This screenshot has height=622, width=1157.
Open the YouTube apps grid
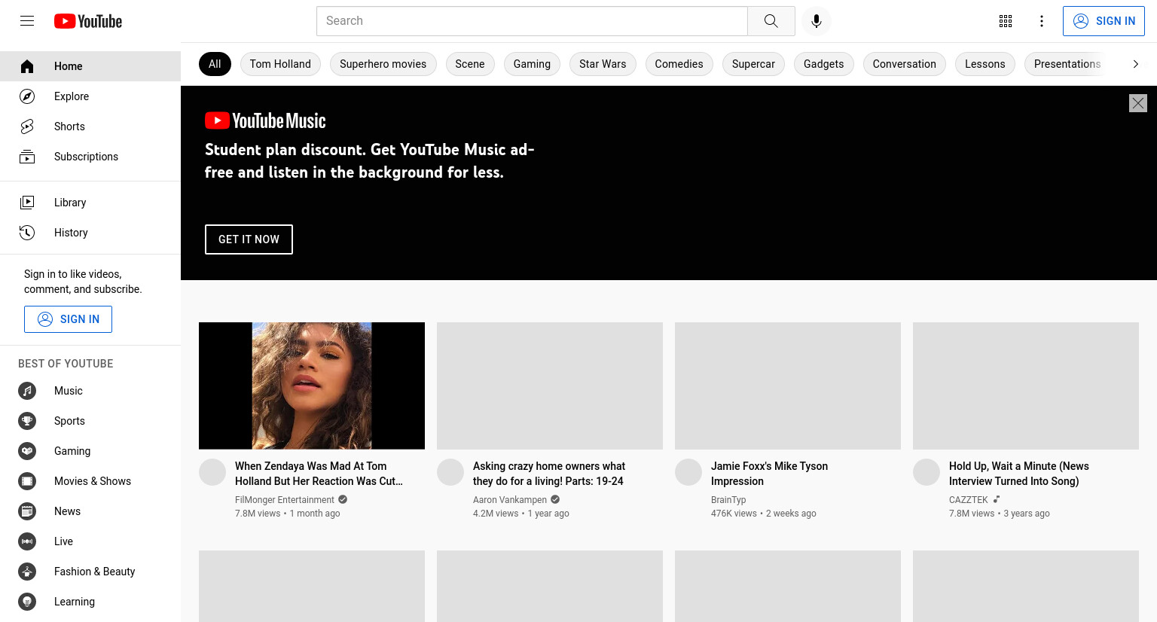point(1006,21)
